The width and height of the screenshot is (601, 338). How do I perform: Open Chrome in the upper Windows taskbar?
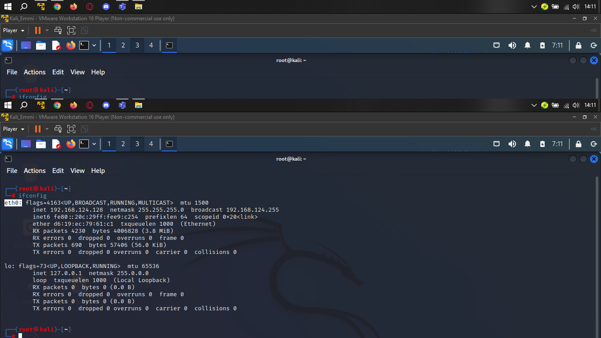pos(57,7)
